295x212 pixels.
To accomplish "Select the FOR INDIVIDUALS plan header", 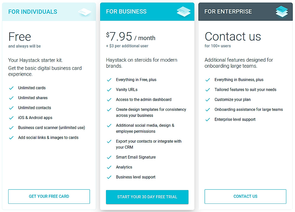I will (33, 11).
